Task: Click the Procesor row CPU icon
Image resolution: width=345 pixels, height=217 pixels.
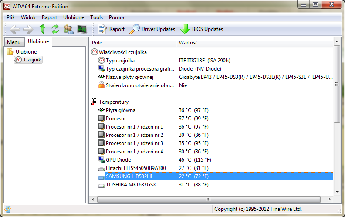Action: tap(101, 118)
